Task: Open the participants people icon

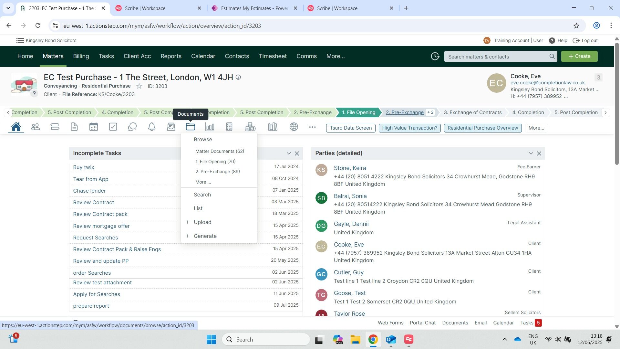Action: [x=36, y=127]
